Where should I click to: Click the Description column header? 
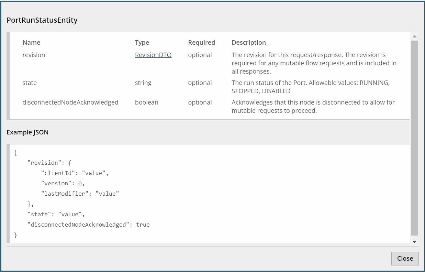pyautogui.click(x=249, y=43)
